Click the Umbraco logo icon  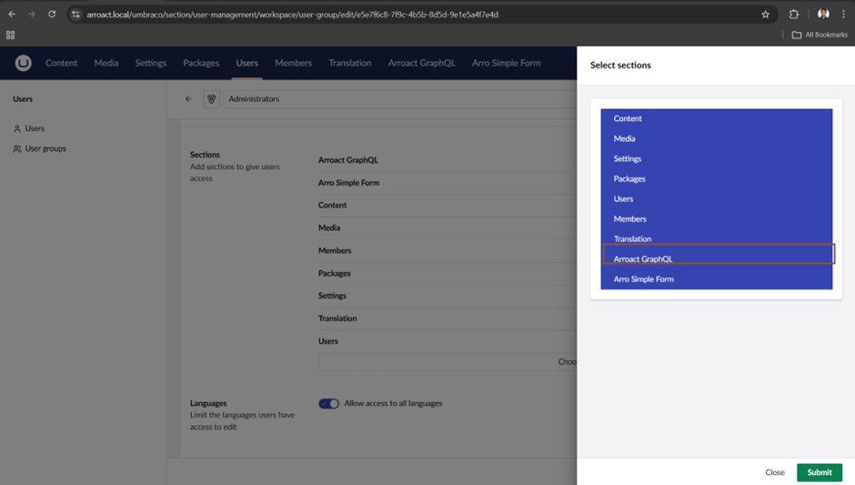(x=23, y=63)
